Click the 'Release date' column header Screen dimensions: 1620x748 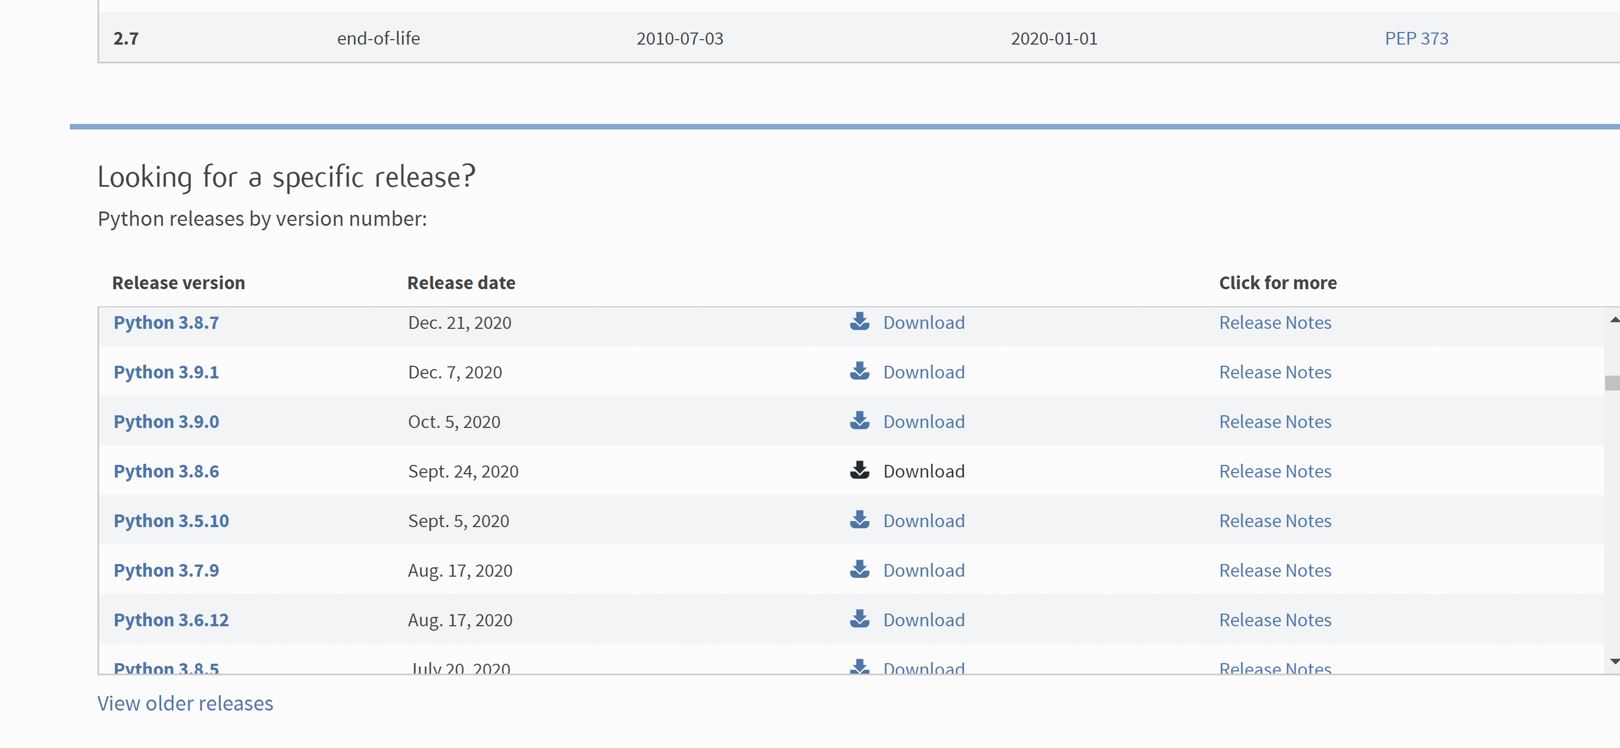click(x=461, y=283)
